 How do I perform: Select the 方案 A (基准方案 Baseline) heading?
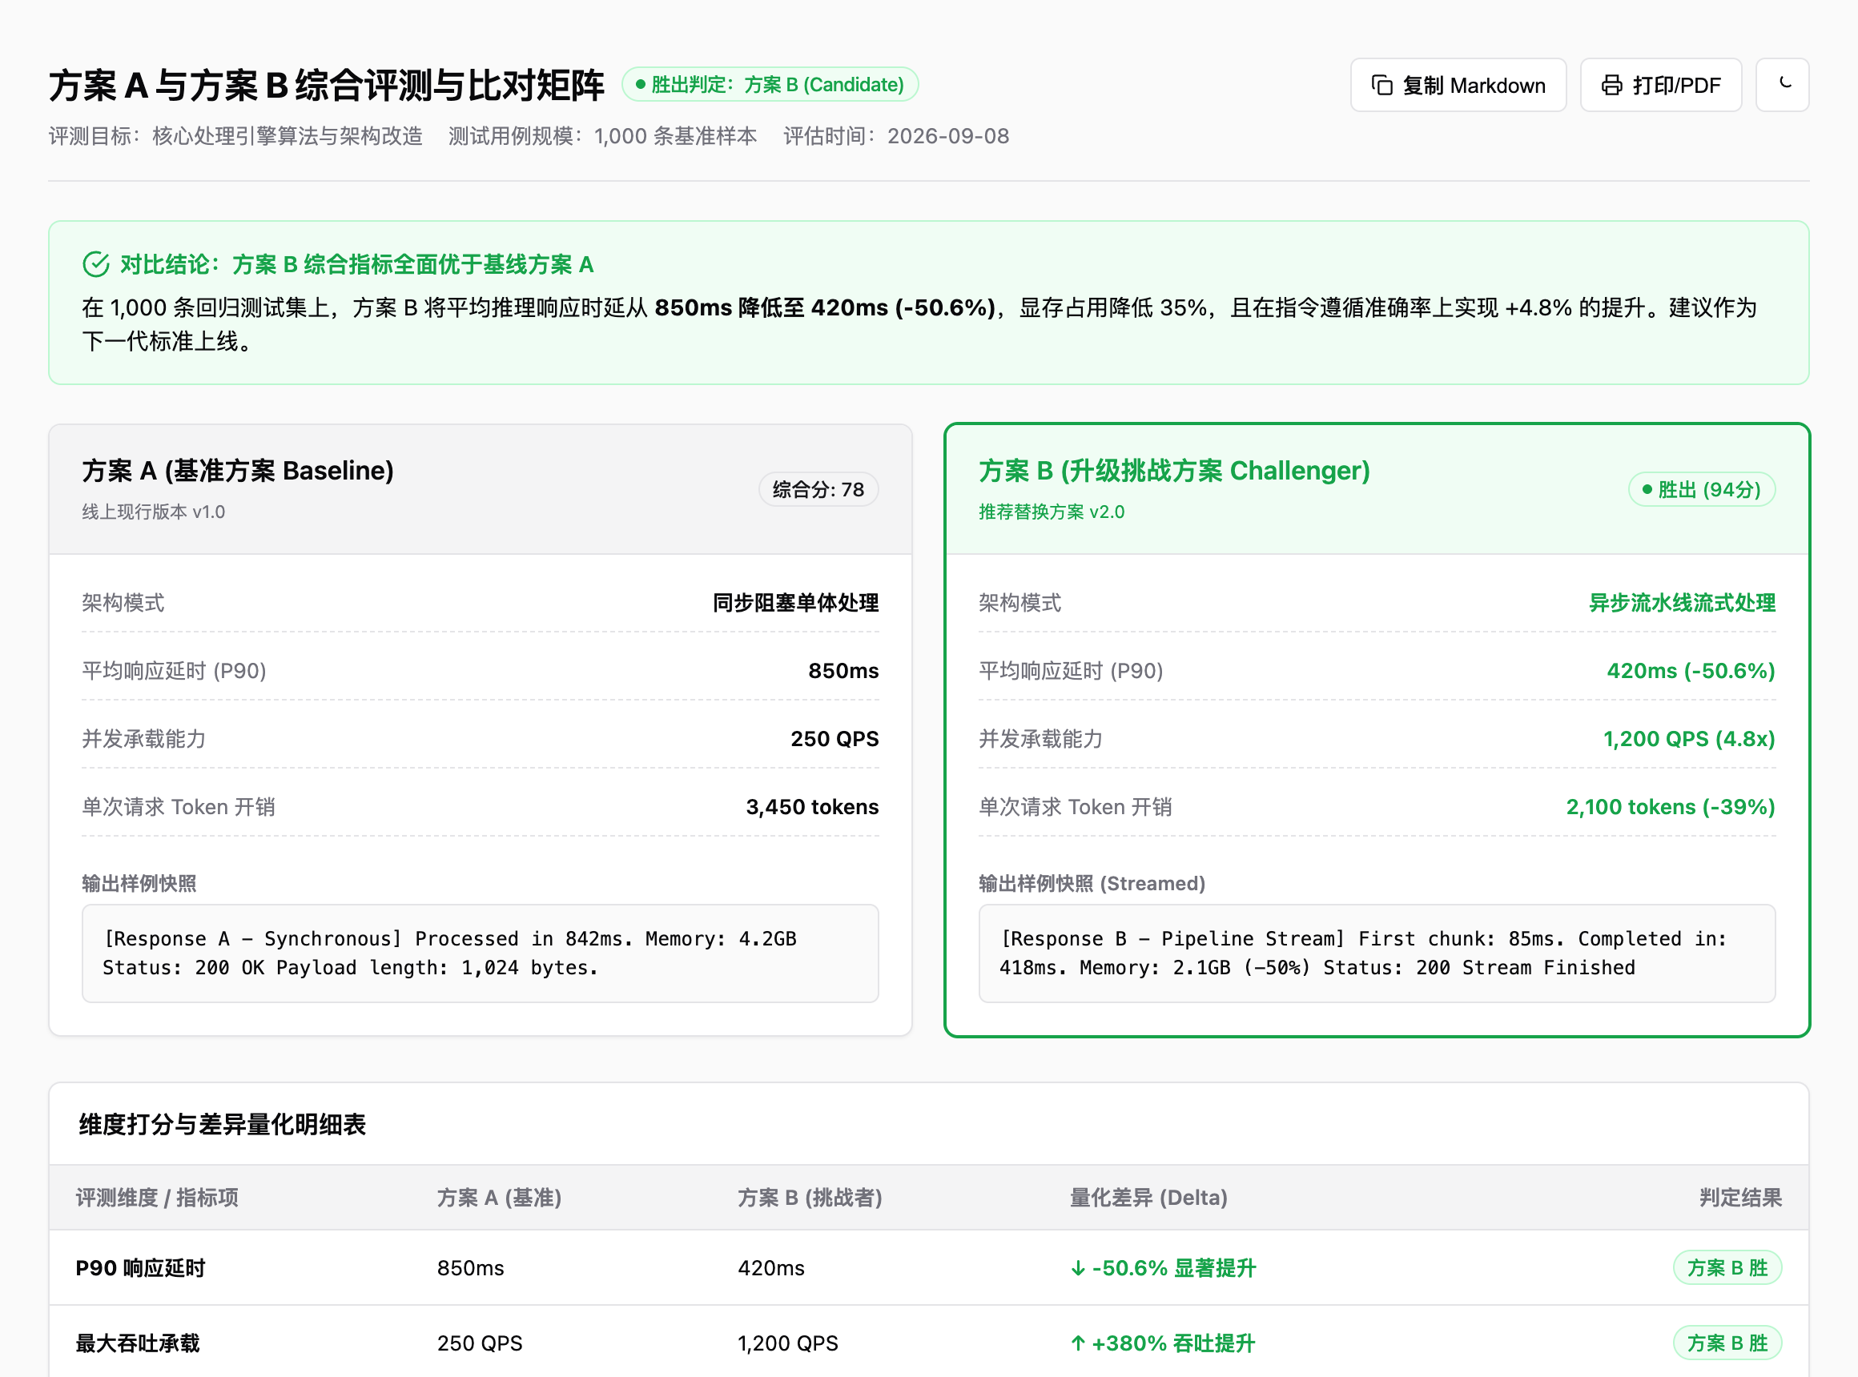click(x=238, y=471)
